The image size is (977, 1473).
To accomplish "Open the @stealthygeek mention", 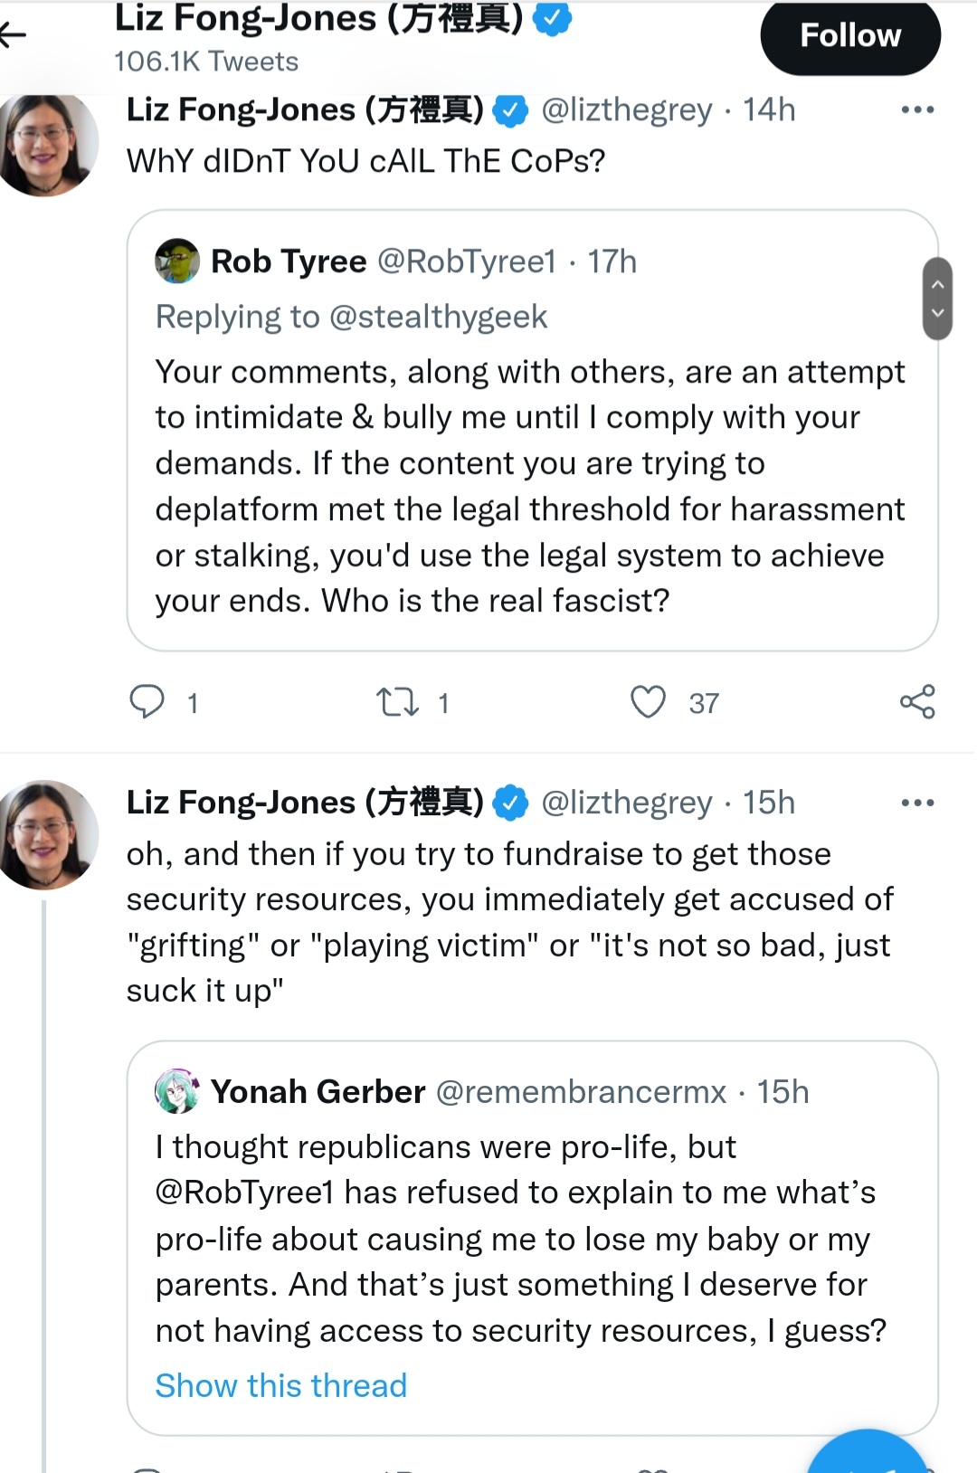I will click(x=438, y=317).
